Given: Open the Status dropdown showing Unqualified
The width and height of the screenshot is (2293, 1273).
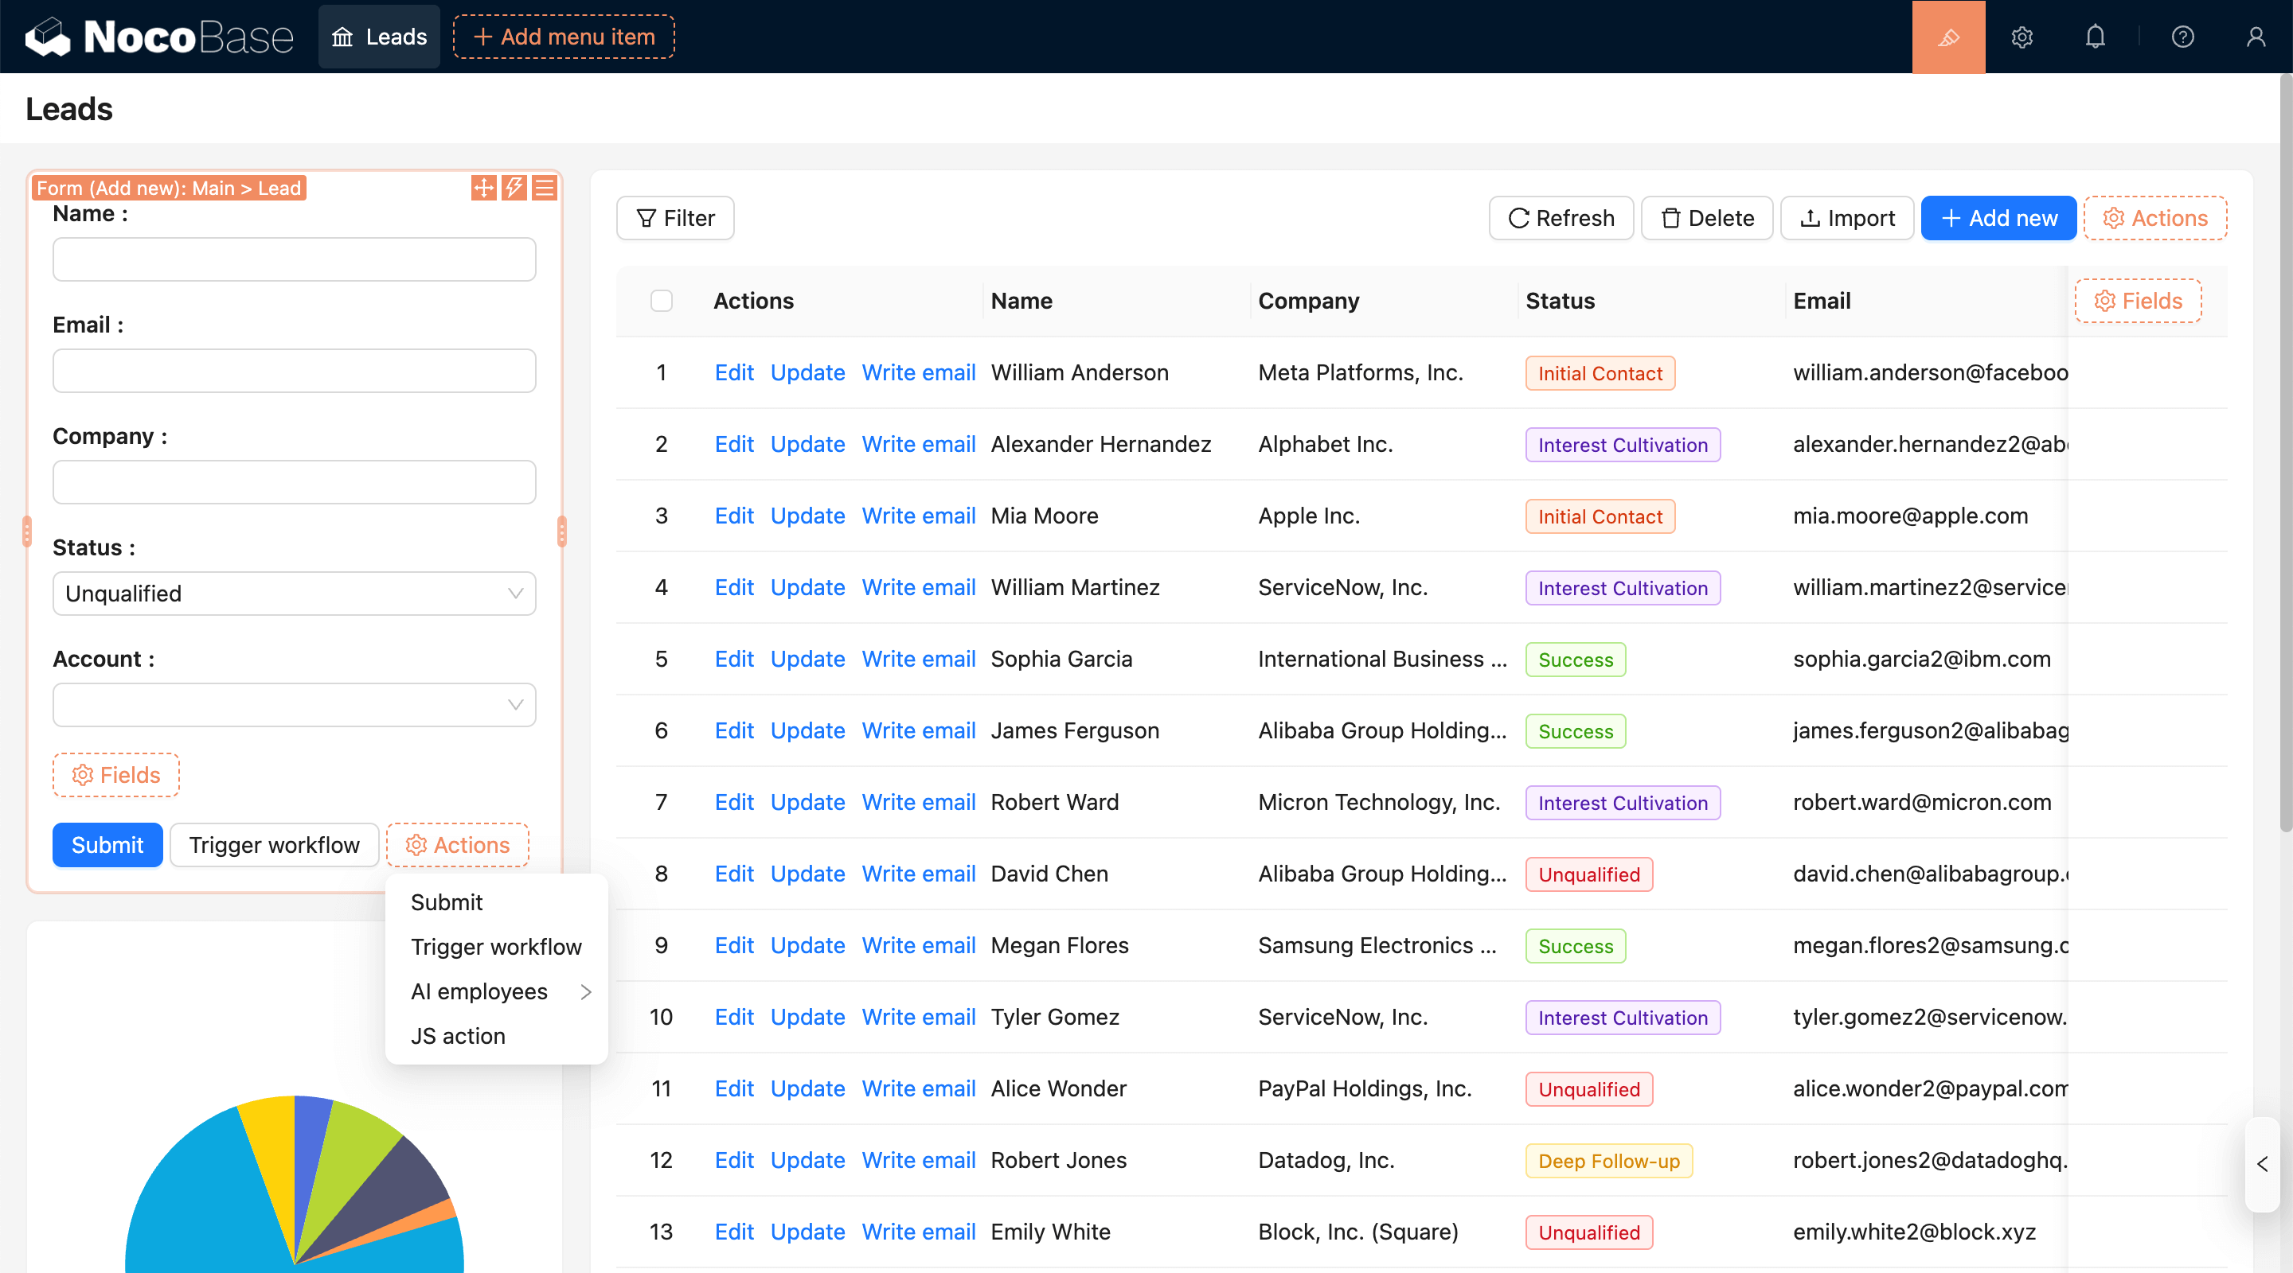Looking at the screenshot, I should pos(294,594).
